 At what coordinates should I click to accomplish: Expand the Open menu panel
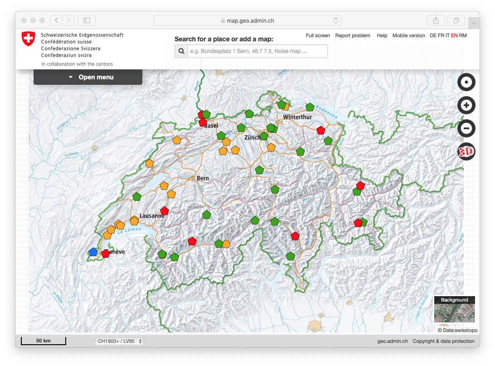(x=87, y=77)
